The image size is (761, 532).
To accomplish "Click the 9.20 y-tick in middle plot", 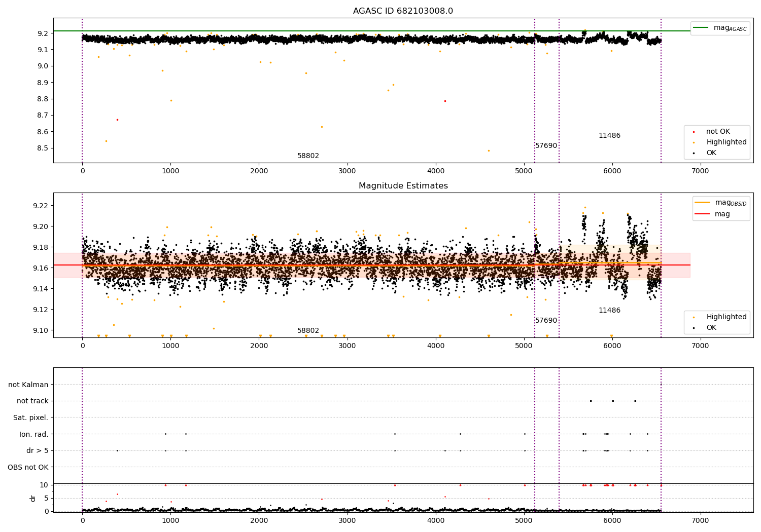I will 41,226.
